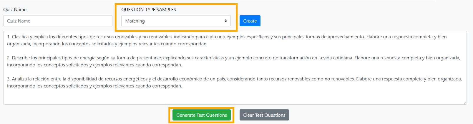Click Clear Test Questions button

click(264, 115)
